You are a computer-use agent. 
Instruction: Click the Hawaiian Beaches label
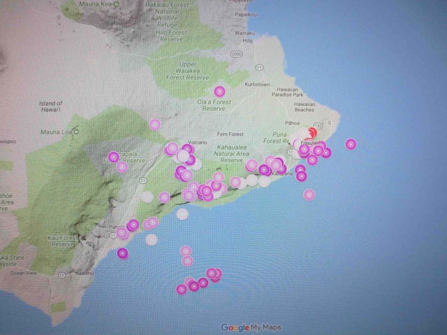(x=304, y=107)
